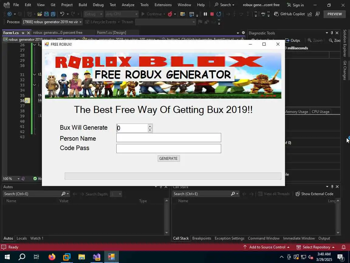Click the Visual Studio taskbar icon
The width and height of the screenshot is (350, 263).
[x=97, y=257]
